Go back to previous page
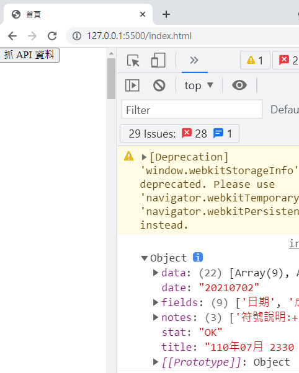 pyautogui.click(x=12, y=36)
